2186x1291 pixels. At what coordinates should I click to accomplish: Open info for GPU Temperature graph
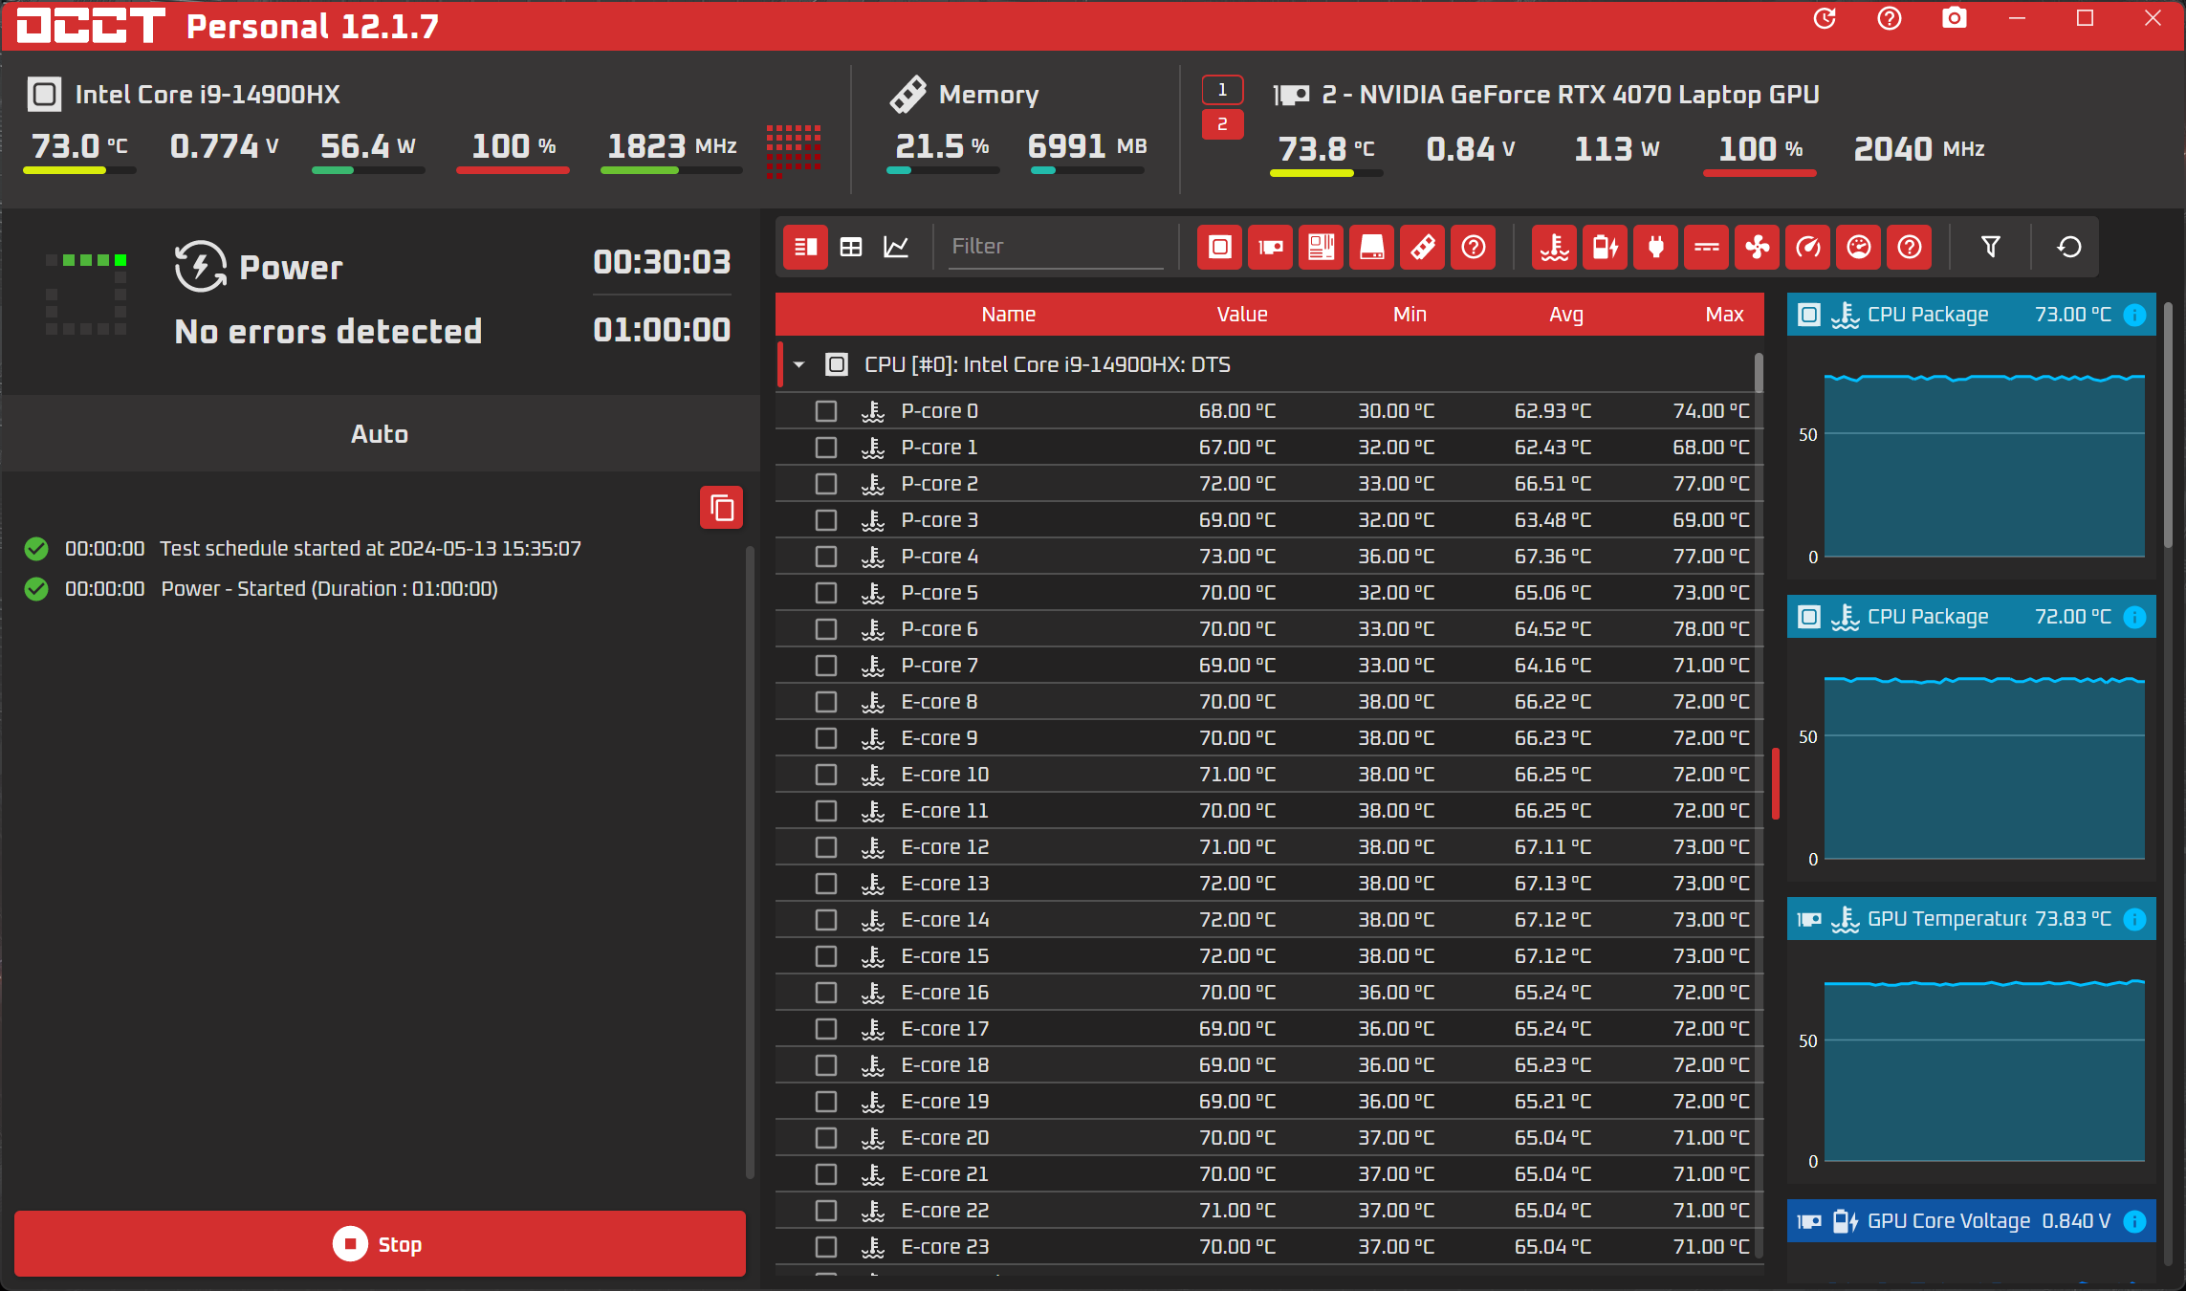pos(2134,919)
